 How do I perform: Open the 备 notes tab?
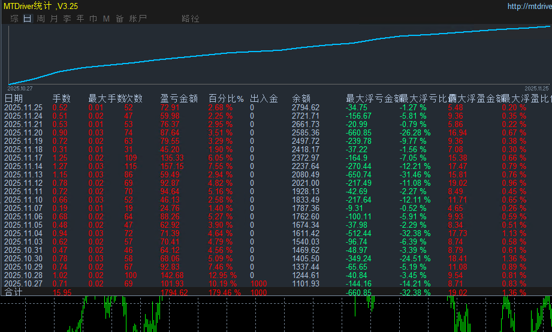pyautogui.click(x=119, y=19)
